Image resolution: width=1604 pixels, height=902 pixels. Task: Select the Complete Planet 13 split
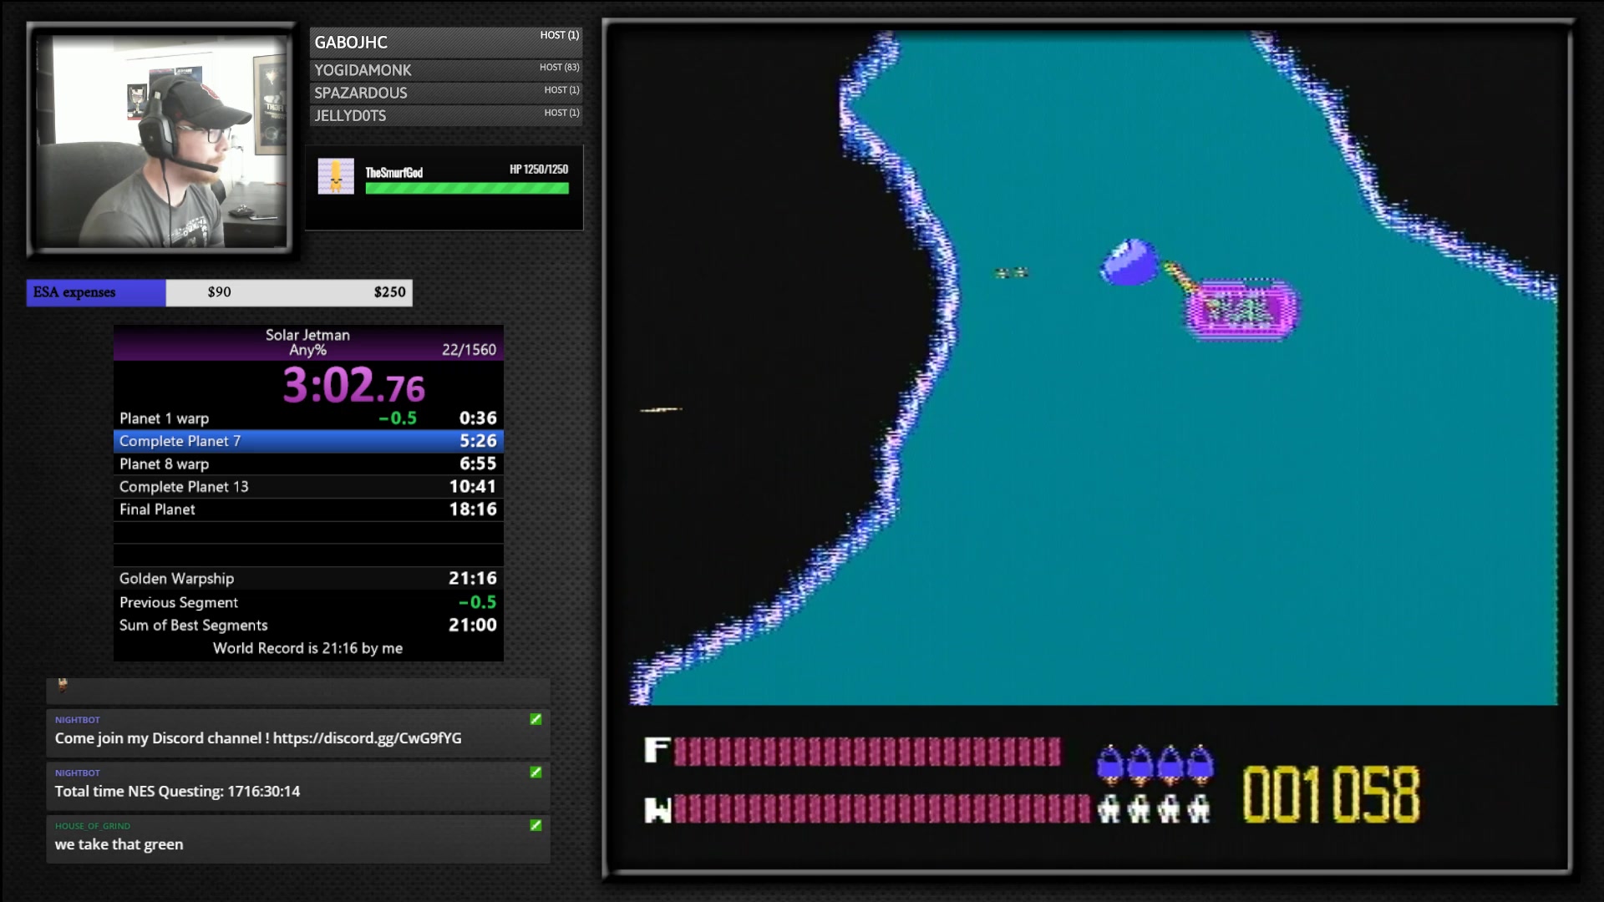pyautogui.click(x=308, y=487)
